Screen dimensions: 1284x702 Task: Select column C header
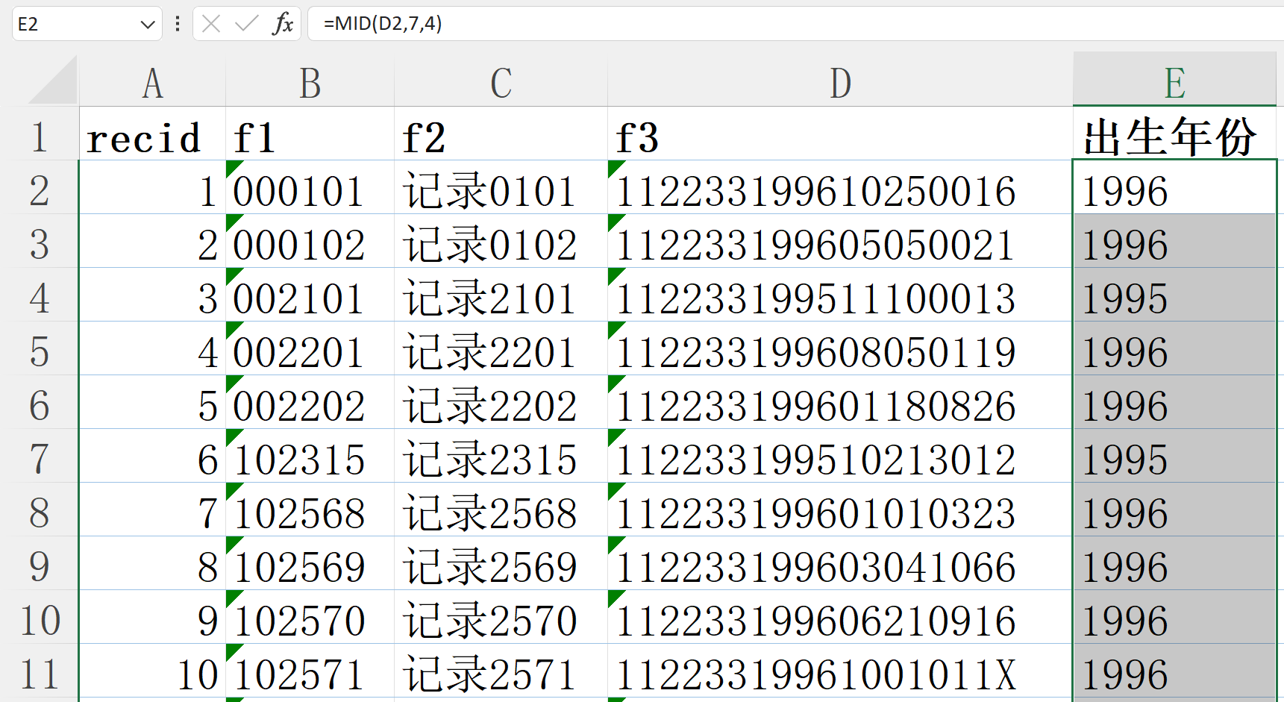click(501, 82)
